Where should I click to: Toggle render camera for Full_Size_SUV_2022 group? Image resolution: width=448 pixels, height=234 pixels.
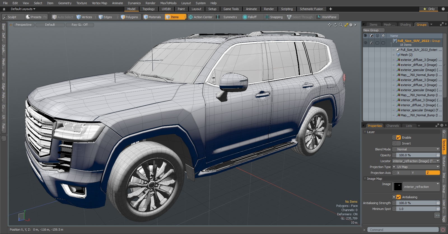pyautogui.click(x=372, y=43)
